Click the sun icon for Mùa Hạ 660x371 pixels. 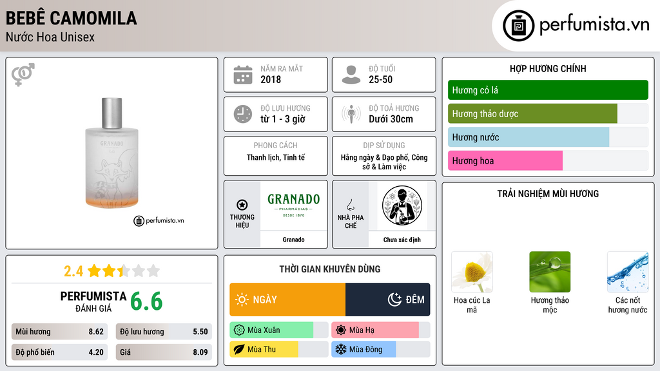coord(341,330)
